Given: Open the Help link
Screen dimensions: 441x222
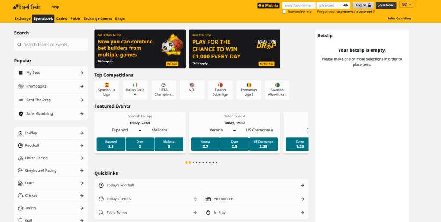Looking at the screenshot, I should (x=55, y=7).
